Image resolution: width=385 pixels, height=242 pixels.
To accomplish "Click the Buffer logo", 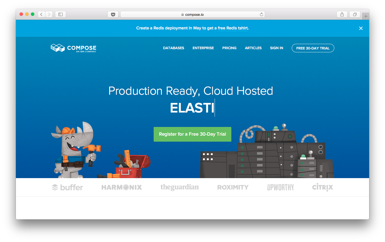I will [67, 187].
